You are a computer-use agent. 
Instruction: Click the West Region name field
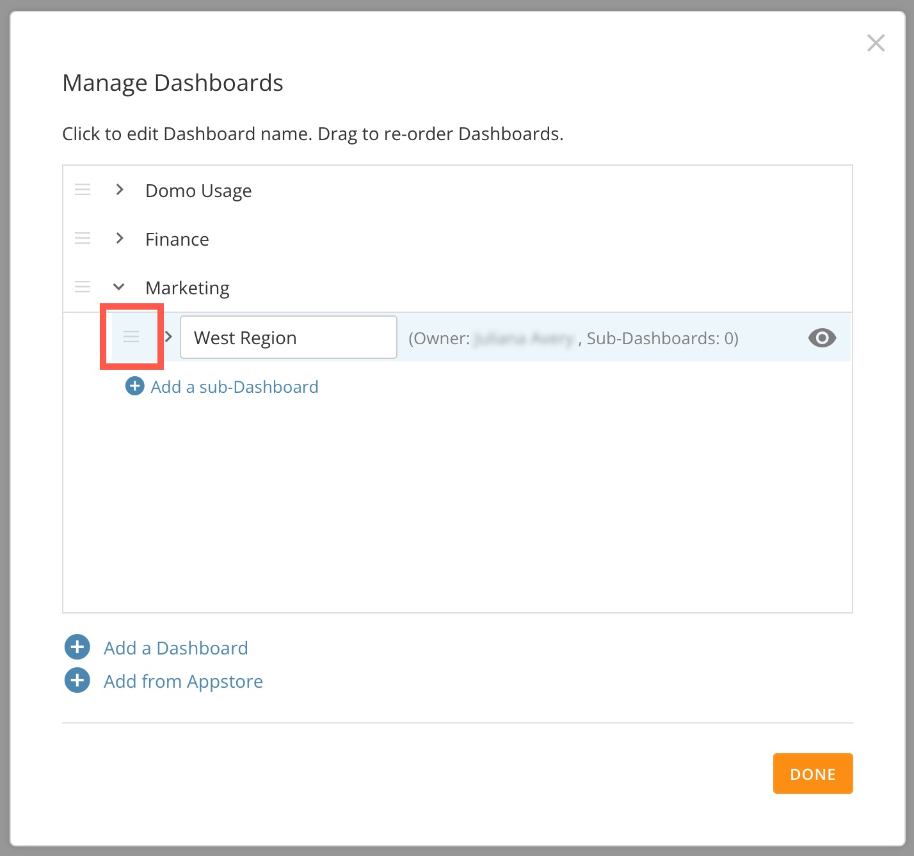[289, 337]
